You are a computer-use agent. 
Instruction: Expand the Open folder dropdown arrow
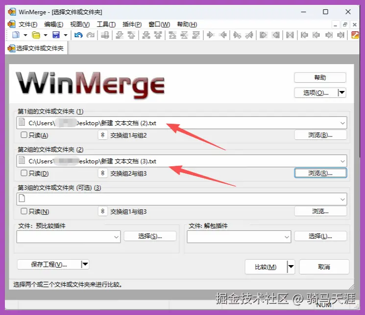click(x=46, y=35)
